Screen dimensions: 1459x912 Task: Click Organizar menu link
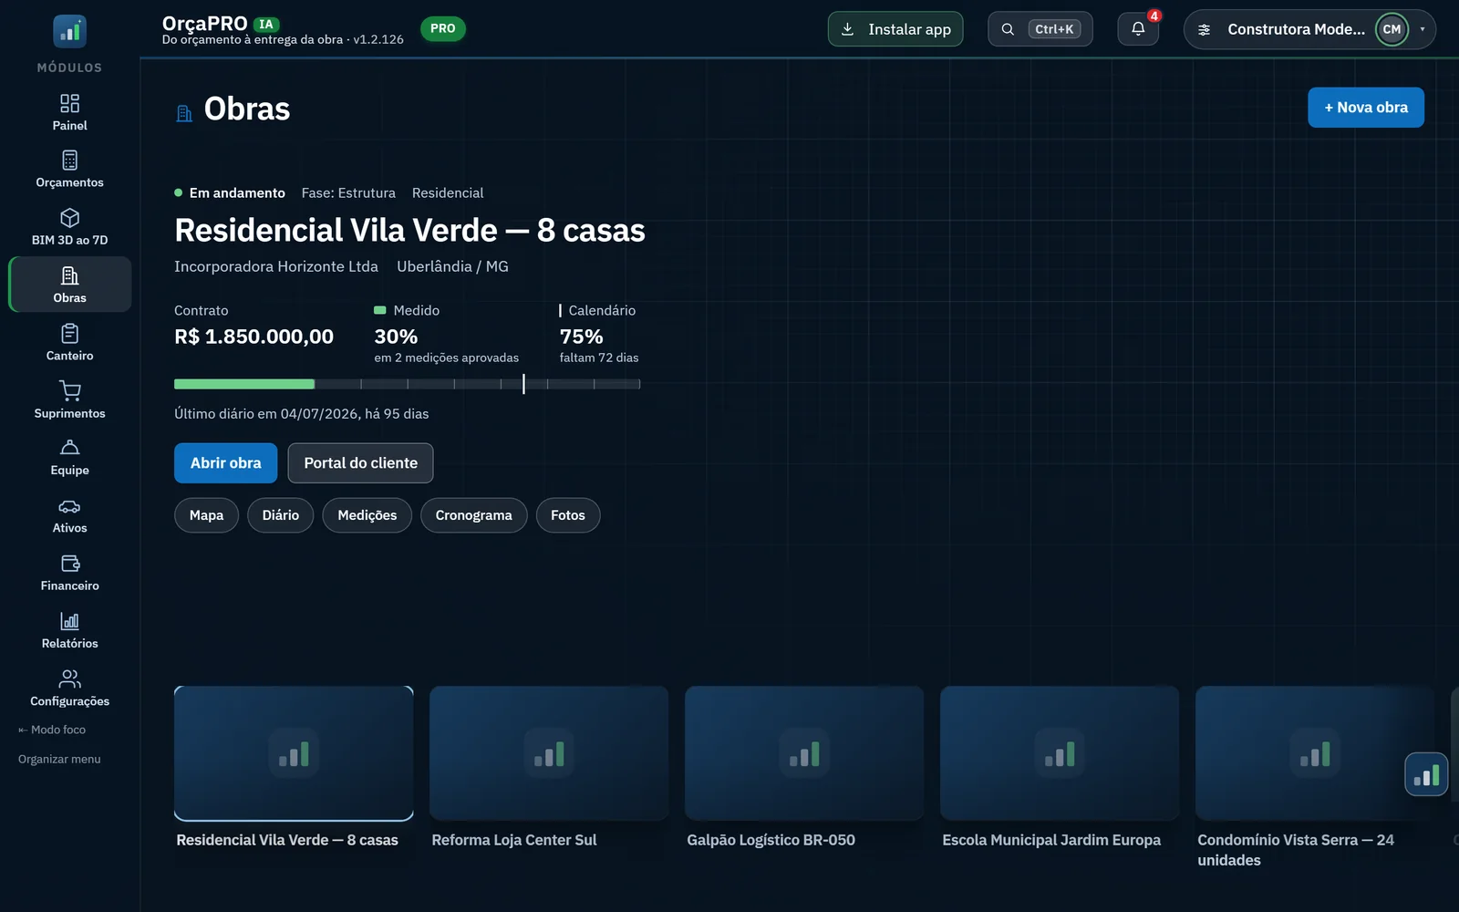coord(59,759)
